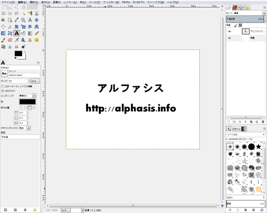Hide the アルファシス text layer eye
267x213 pixels.
pyautogui.click(x=230, y=32)
